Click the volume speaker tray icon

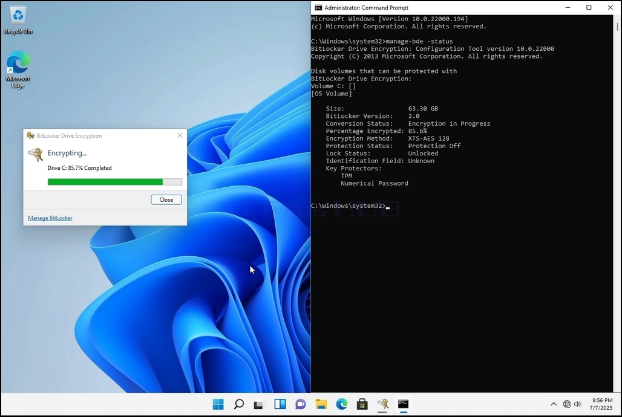[x=578, y=404]
